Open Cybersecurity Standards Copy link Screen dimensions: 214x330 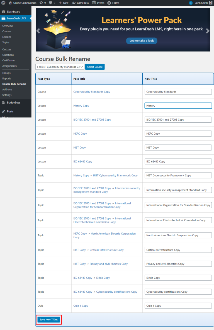pyautogui.click(x=91, y=92)
